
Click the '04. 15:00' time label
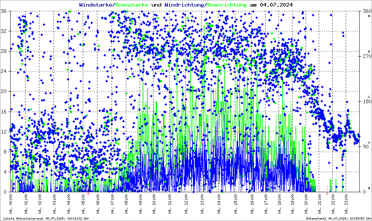(x=236, y=204)
